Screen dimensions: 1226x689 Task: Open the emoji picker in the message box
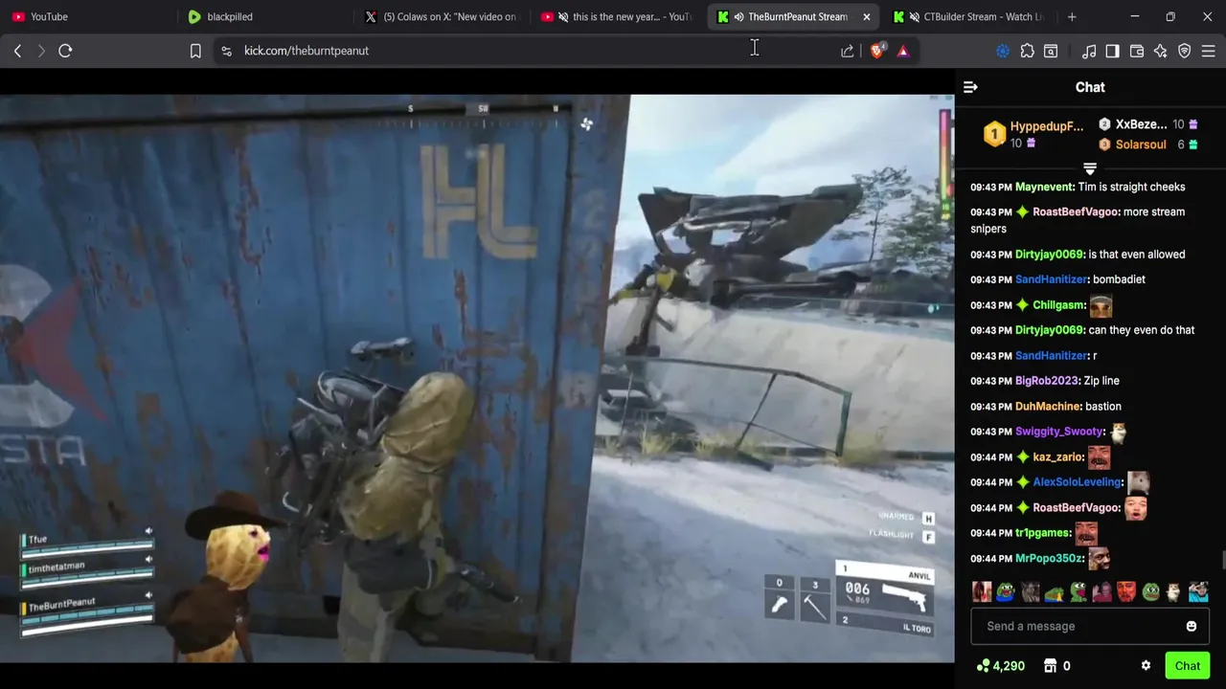point(1192,626)
